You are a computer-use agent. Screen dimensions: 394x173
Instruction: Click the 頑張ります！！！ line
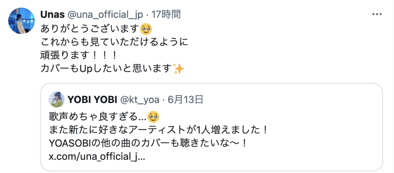click(78, 56)
